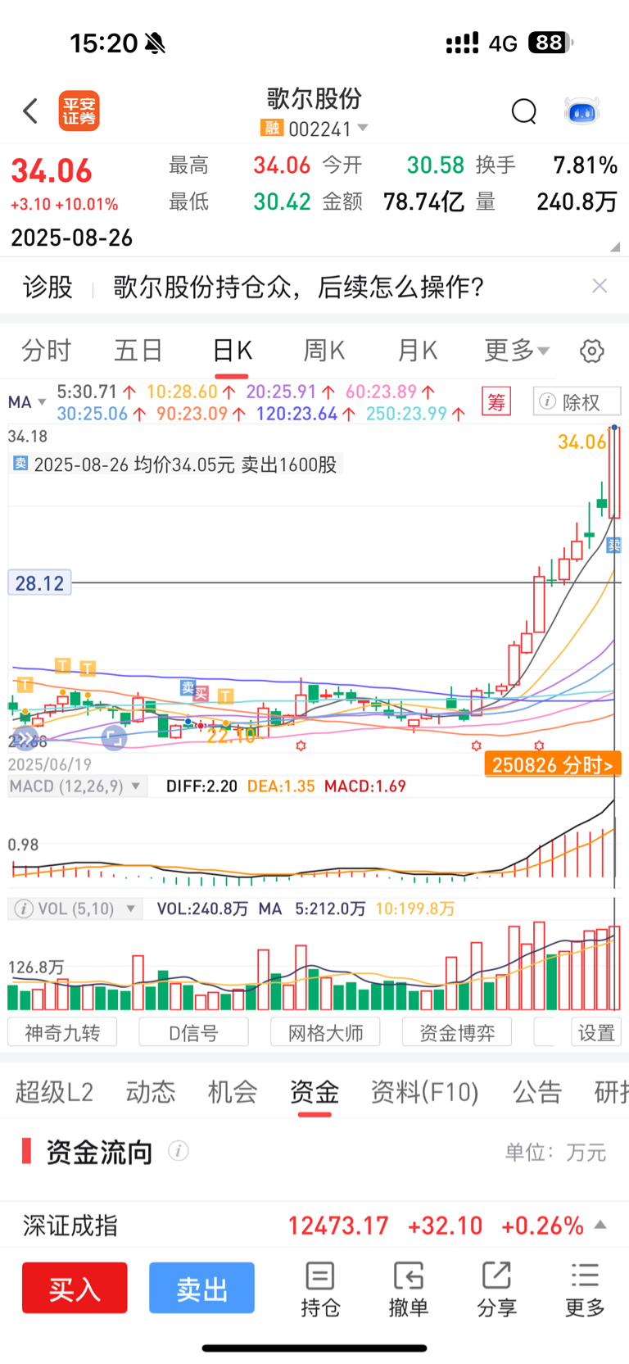Viewport: 629px width, 1364px height.
Task: Select the 周K chart tab
Action: [324, 351]
